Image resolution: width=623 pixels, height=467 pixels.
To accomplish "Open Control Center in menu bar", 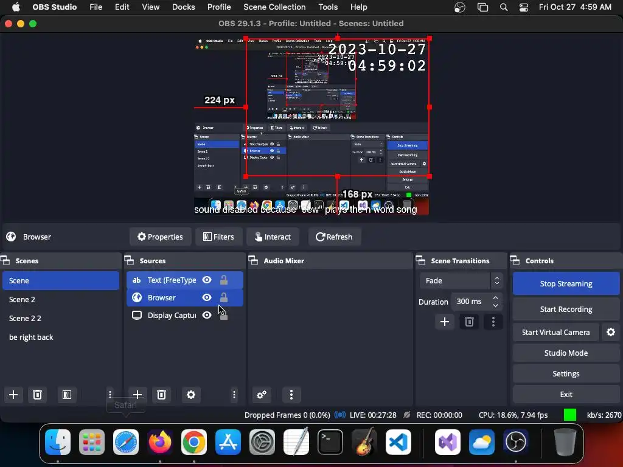I will click(x=524, y=7).
